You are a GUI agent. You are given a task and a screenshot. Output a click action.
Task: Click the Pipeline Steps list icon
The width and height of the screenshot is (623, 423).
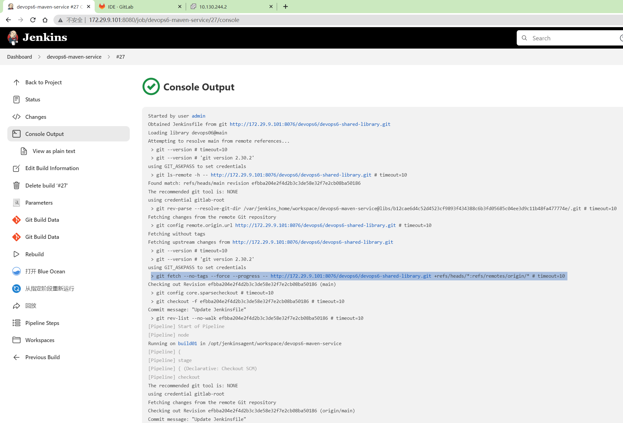pos(16,323)
